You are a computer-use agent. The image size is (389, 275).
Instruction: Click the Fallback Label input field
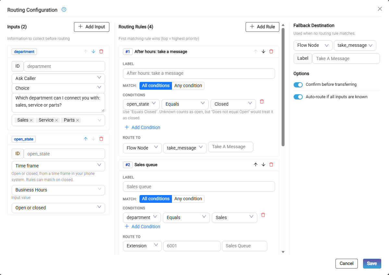coord(346,59)
